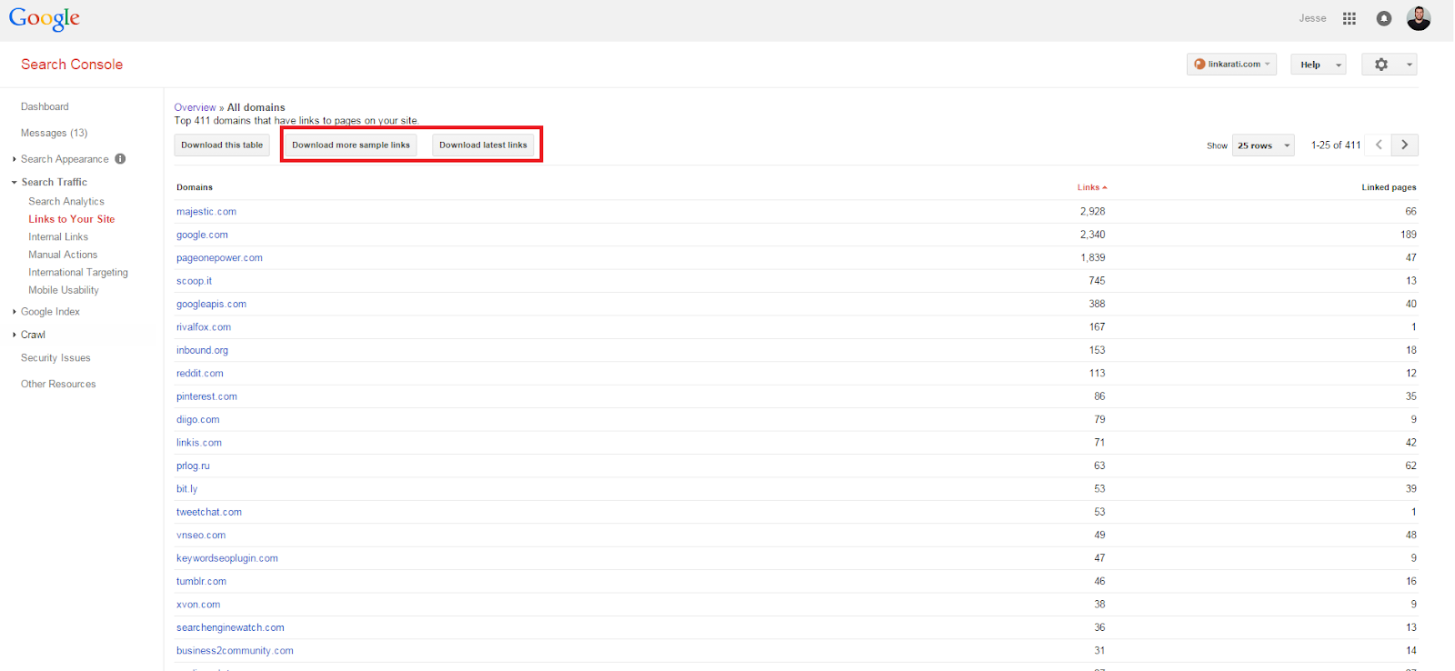Screen dimensions: 1455x671
Task: Open the searchenginewatch.com domain link
Action: click(x=230, y=628)
